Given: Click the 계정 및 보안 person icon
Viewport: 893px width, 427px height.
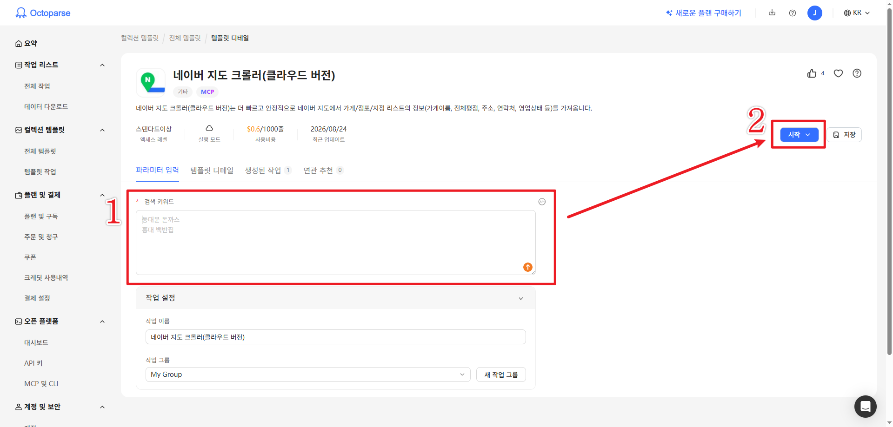Looking at the screenshot, I should click(x=19, y=407).
